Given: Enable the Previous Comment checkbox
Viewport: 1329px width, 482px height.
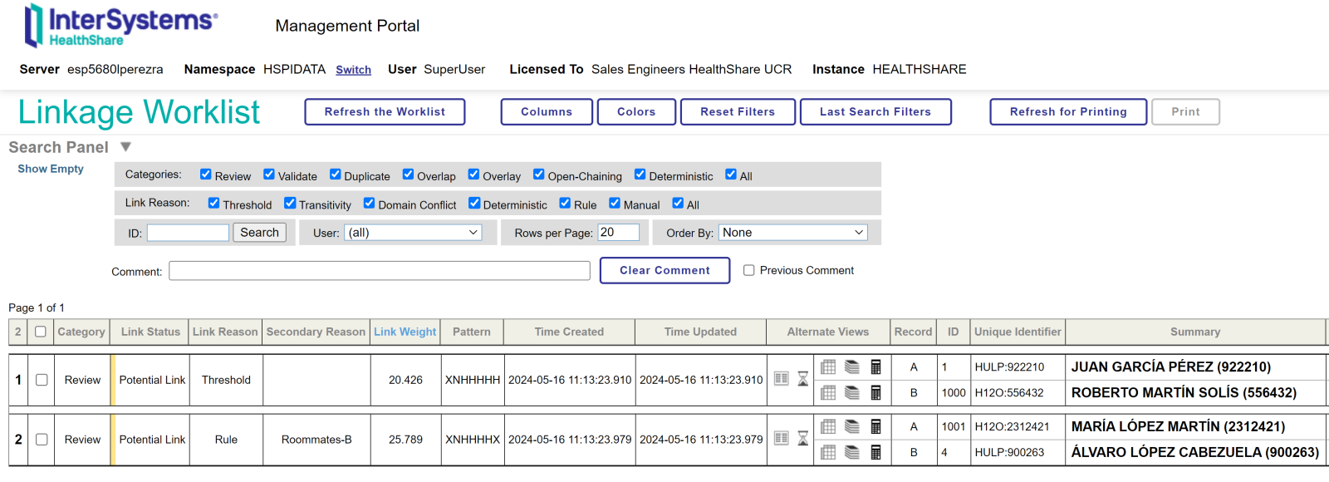Looking at the screenshot, I should point(748,270).
